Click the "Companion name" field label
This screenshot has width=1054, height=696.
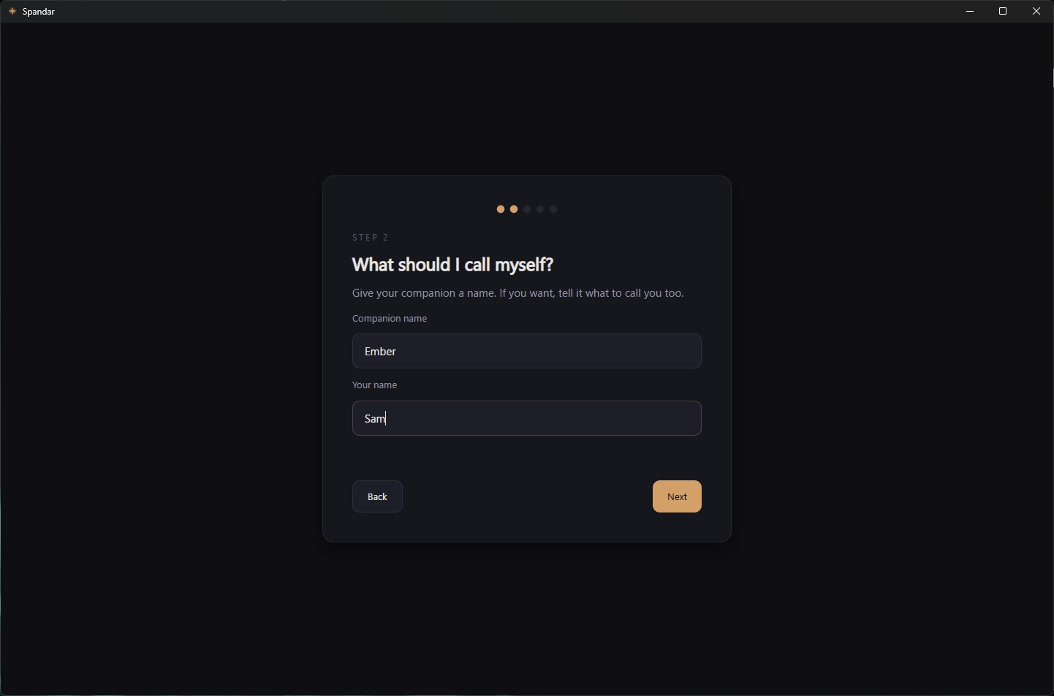pos(390,319)
